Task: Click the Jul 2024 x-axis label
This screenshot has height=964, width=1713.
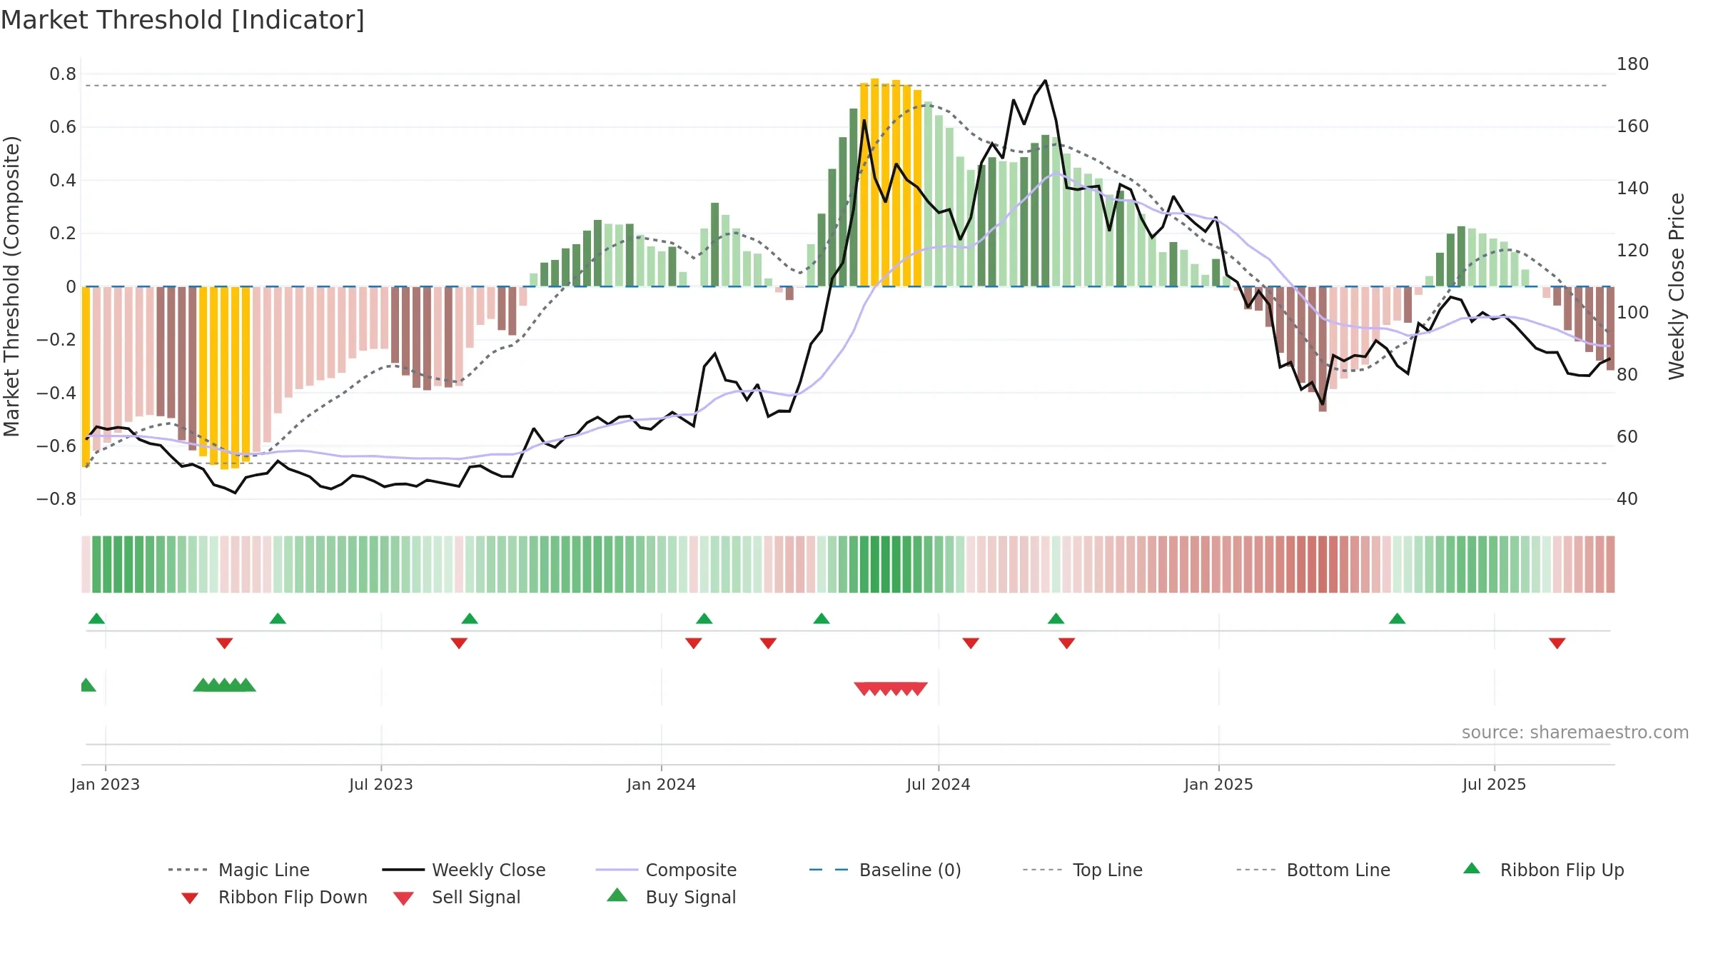Action: click(939, 784)
